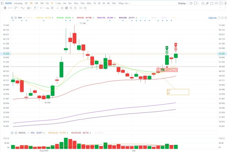This screenshot has width=227, height=152.
Task: Expand the Display dropdown
Action: point(183,3)
